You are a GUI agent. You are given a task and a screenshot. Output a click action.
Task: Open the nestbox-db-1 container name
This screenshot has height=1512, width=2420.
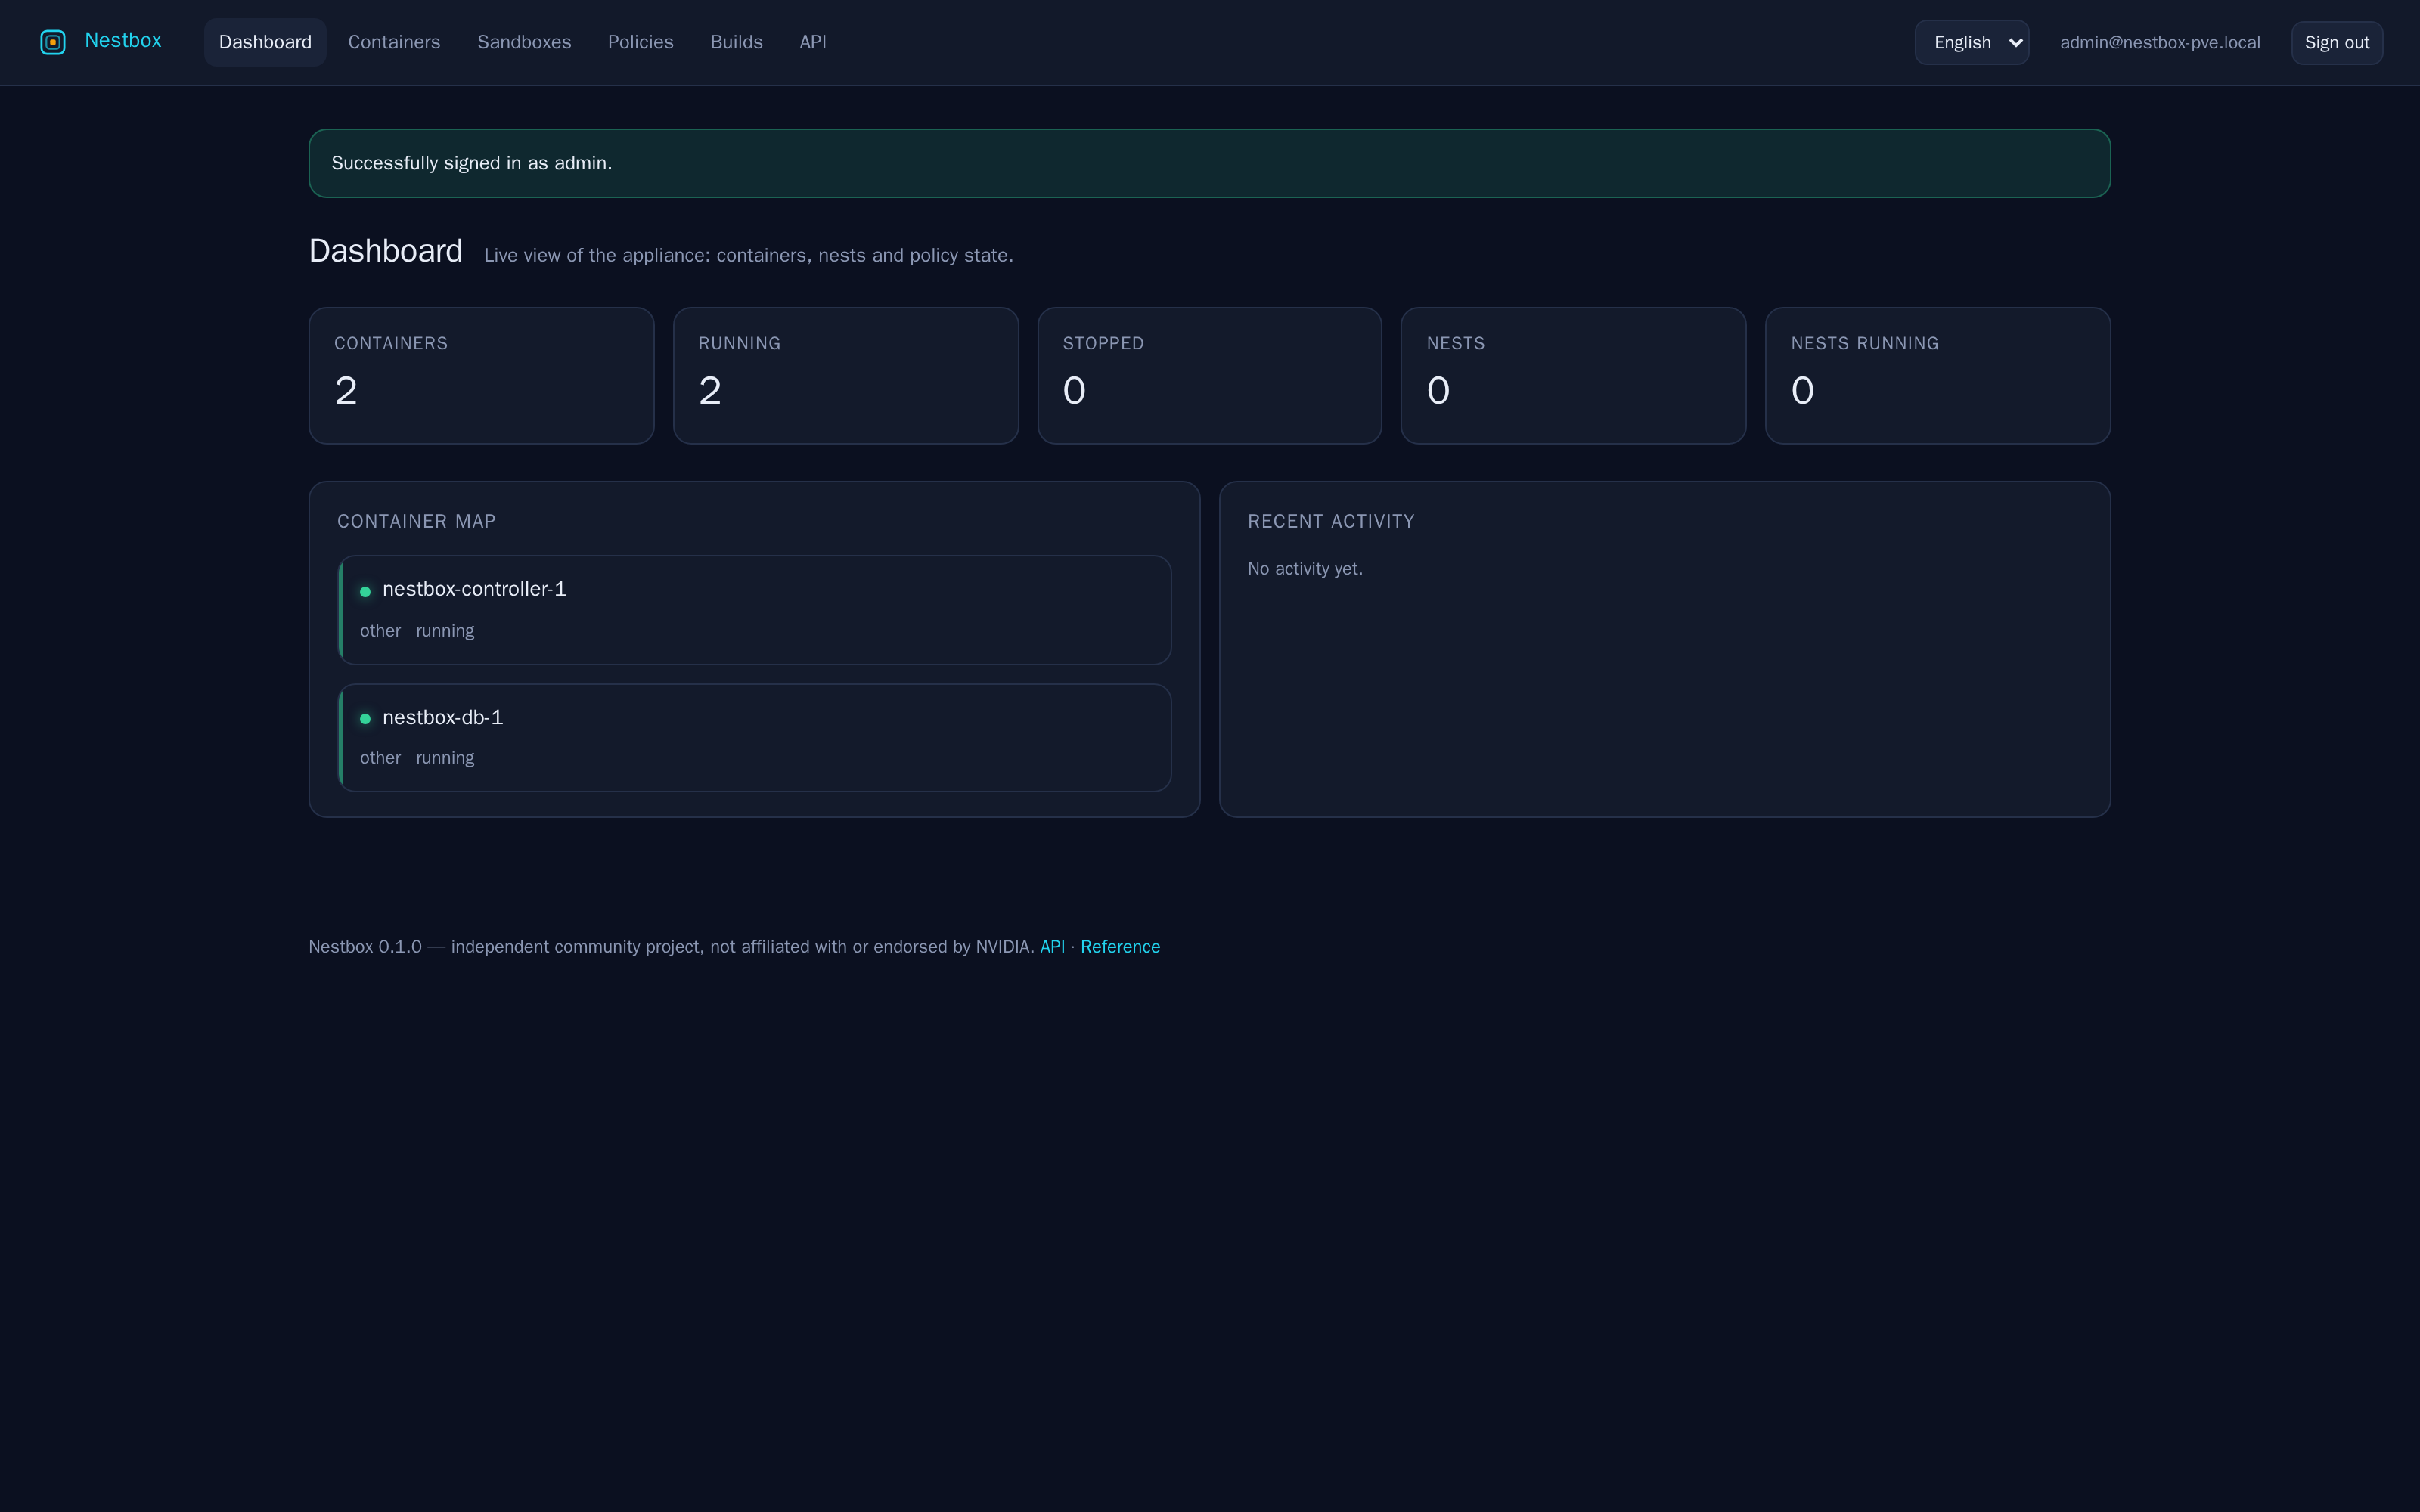coord(443,717)
